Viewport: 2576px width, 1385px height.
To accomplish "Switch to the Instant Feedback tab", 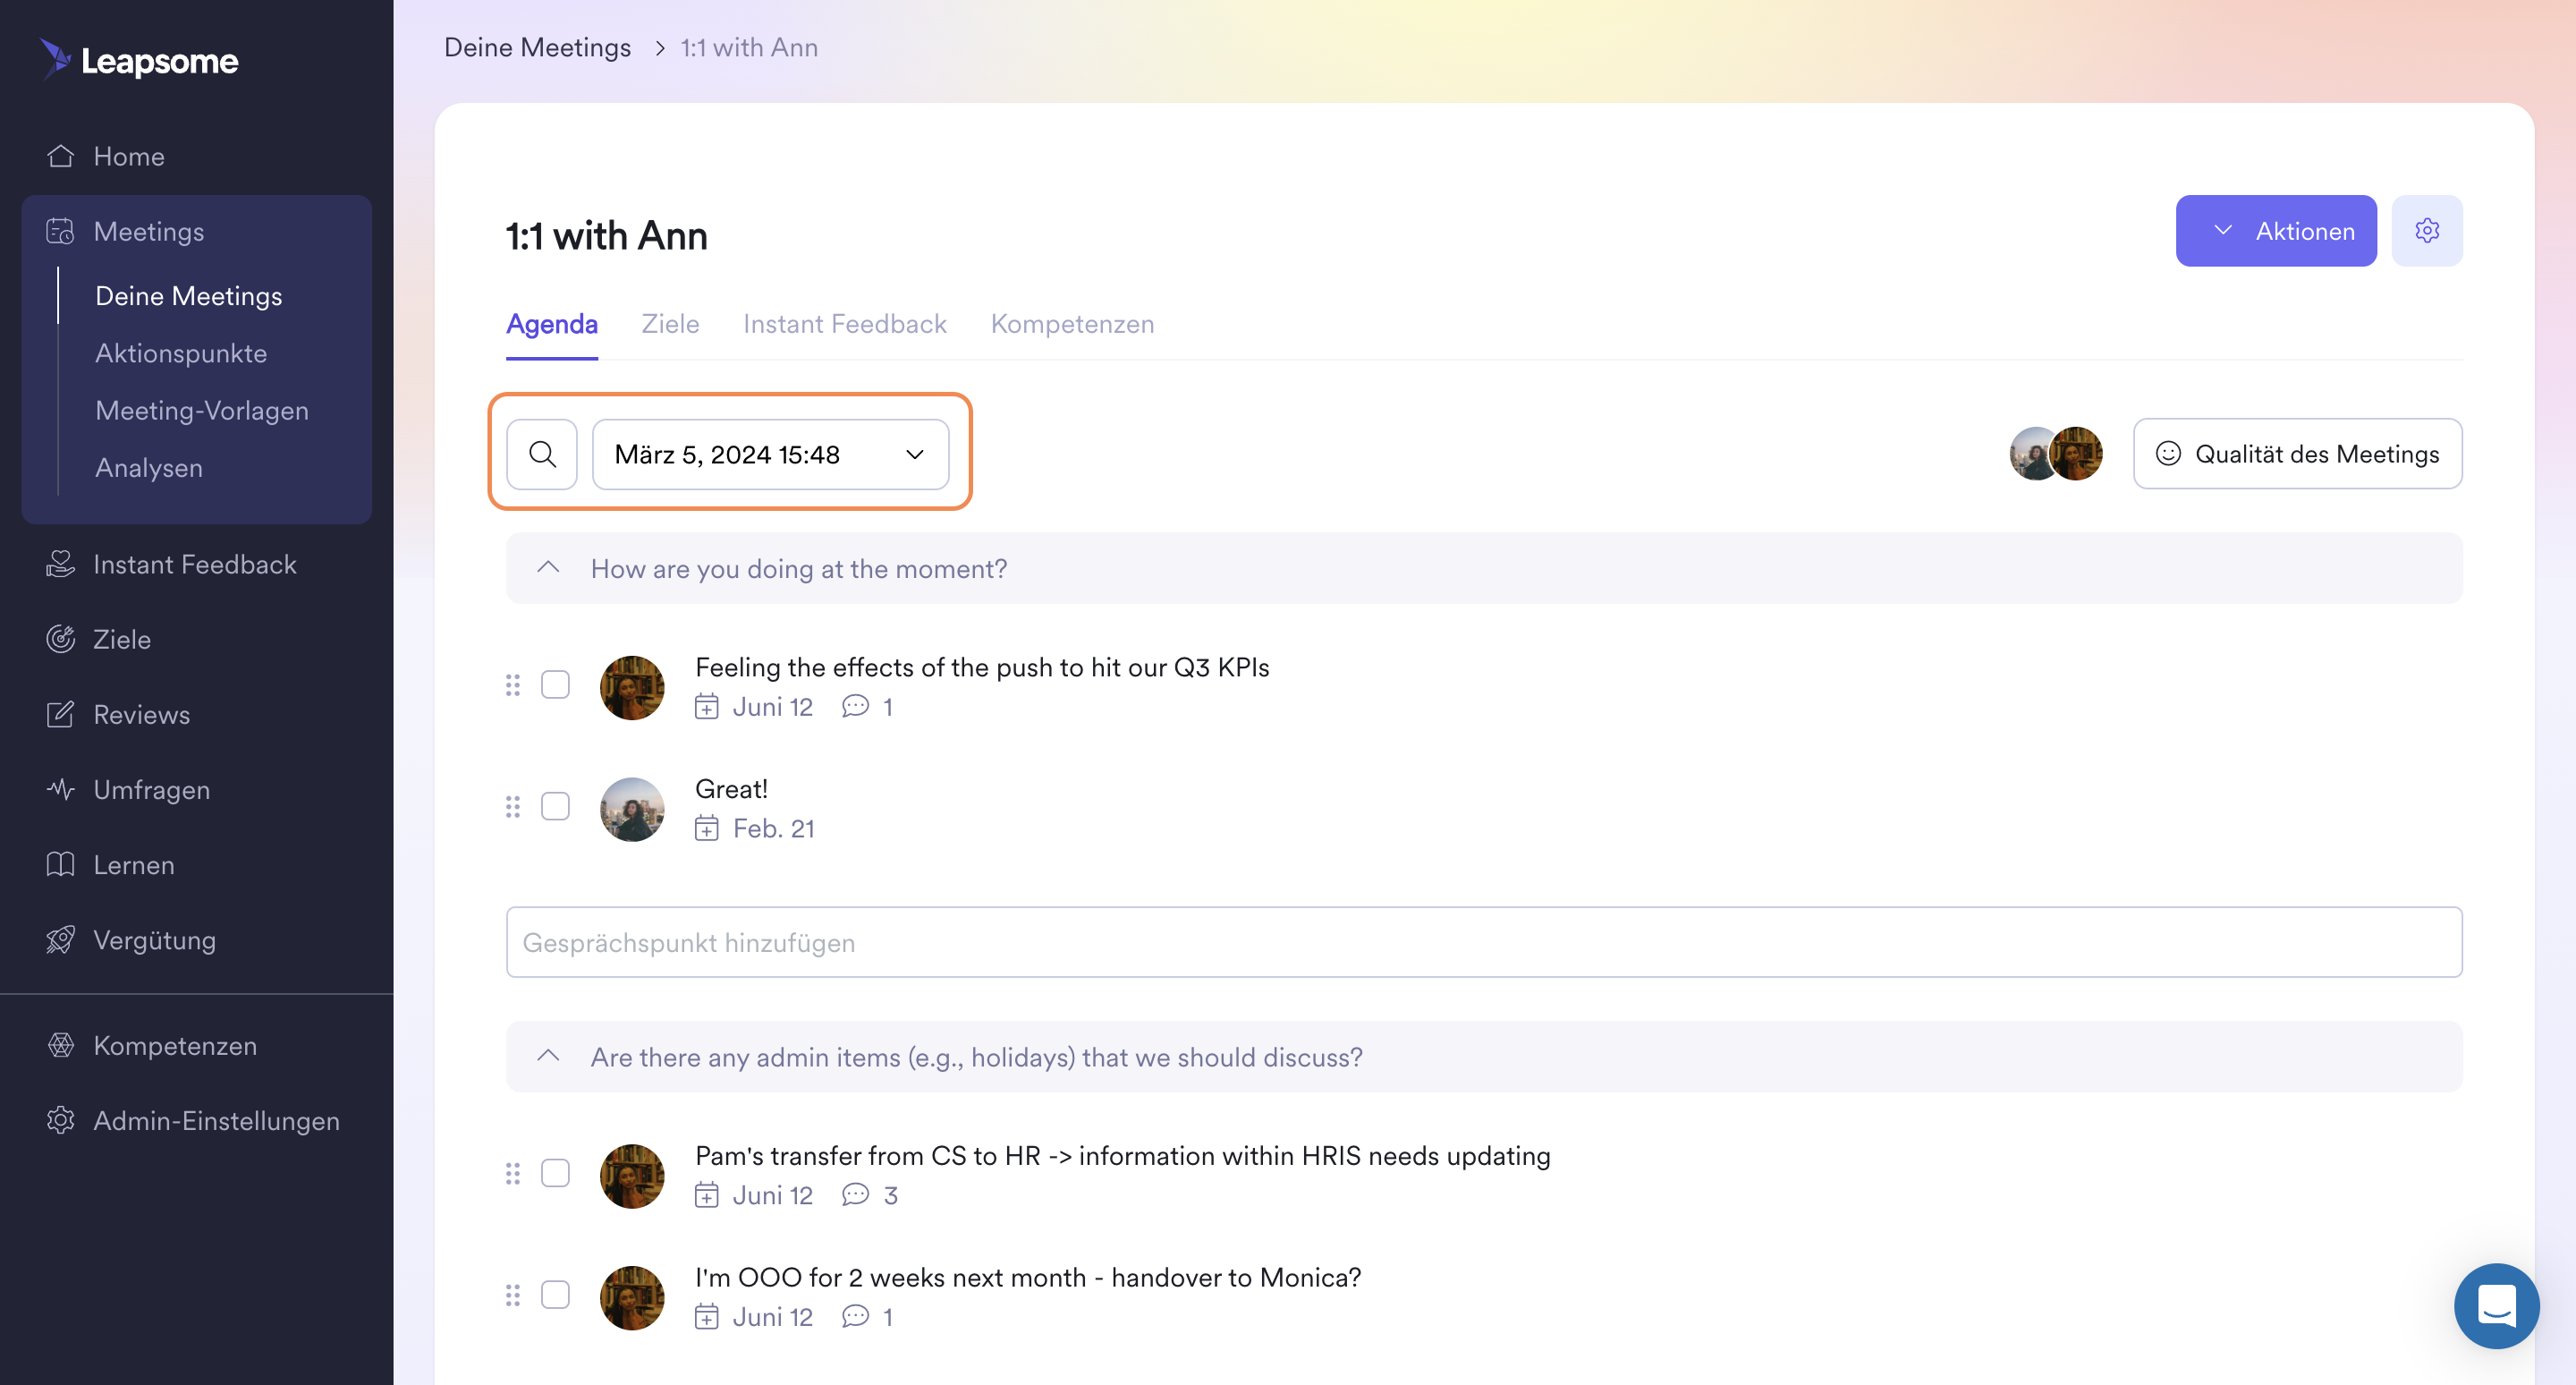I will tap(844, 324).
